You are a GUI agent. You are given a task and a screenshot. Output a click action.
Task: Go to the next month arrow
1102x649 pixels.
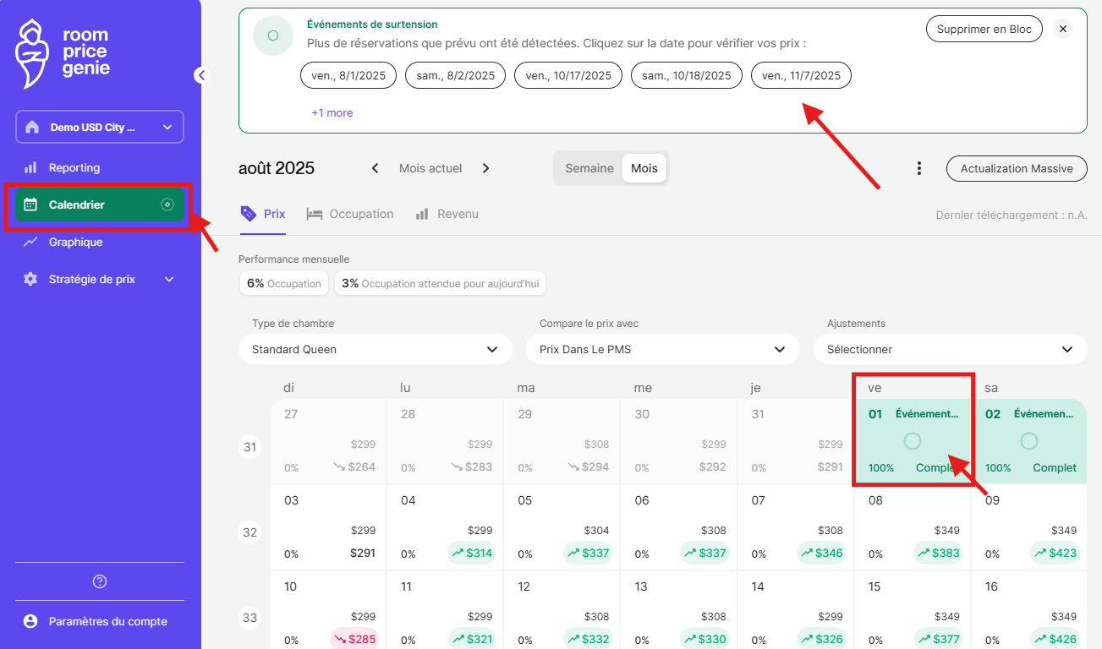pos(485,168)
